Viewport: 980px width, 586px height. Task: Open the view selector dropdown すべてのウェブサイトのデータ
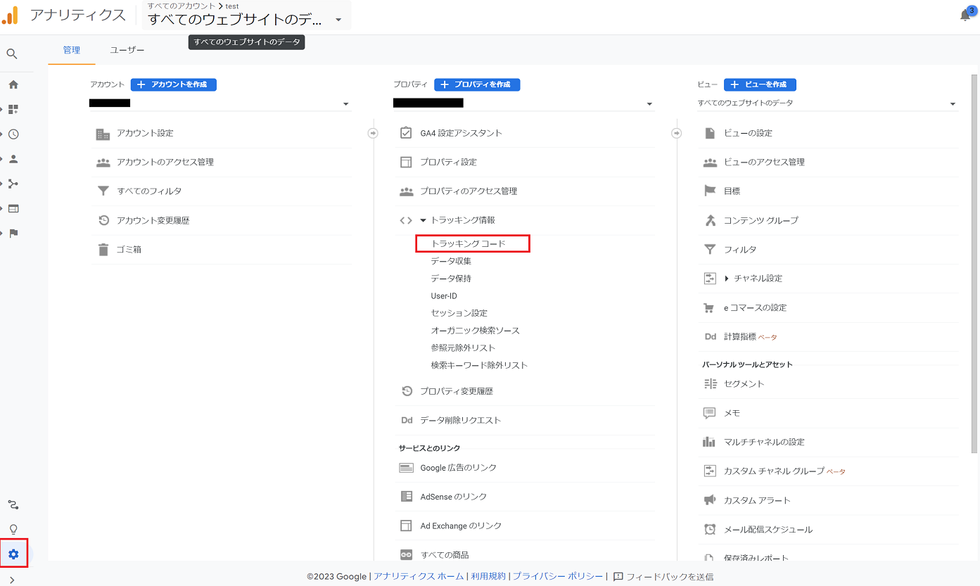828,103
